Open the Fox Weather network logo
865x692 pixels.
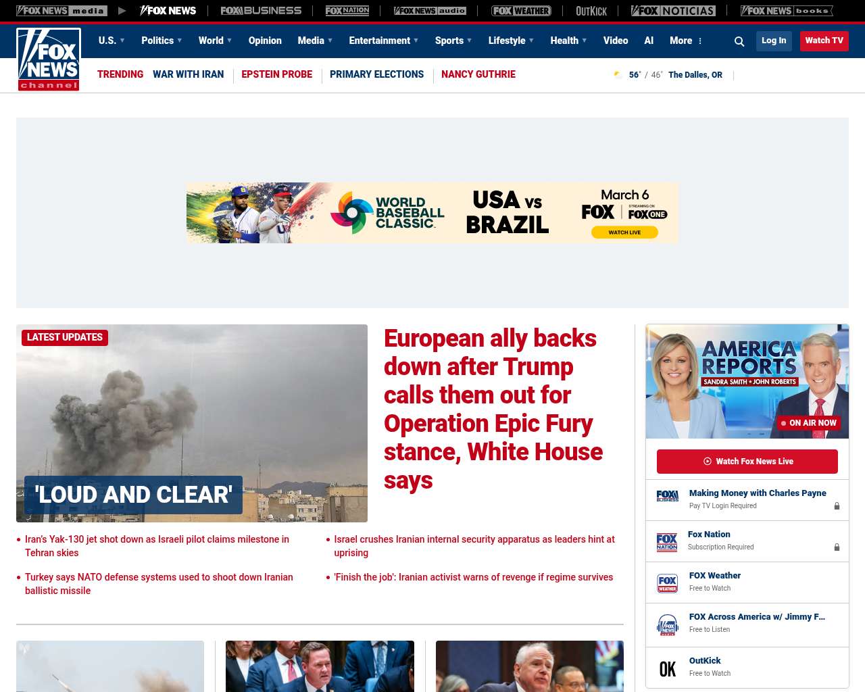(x=521, y=11)
